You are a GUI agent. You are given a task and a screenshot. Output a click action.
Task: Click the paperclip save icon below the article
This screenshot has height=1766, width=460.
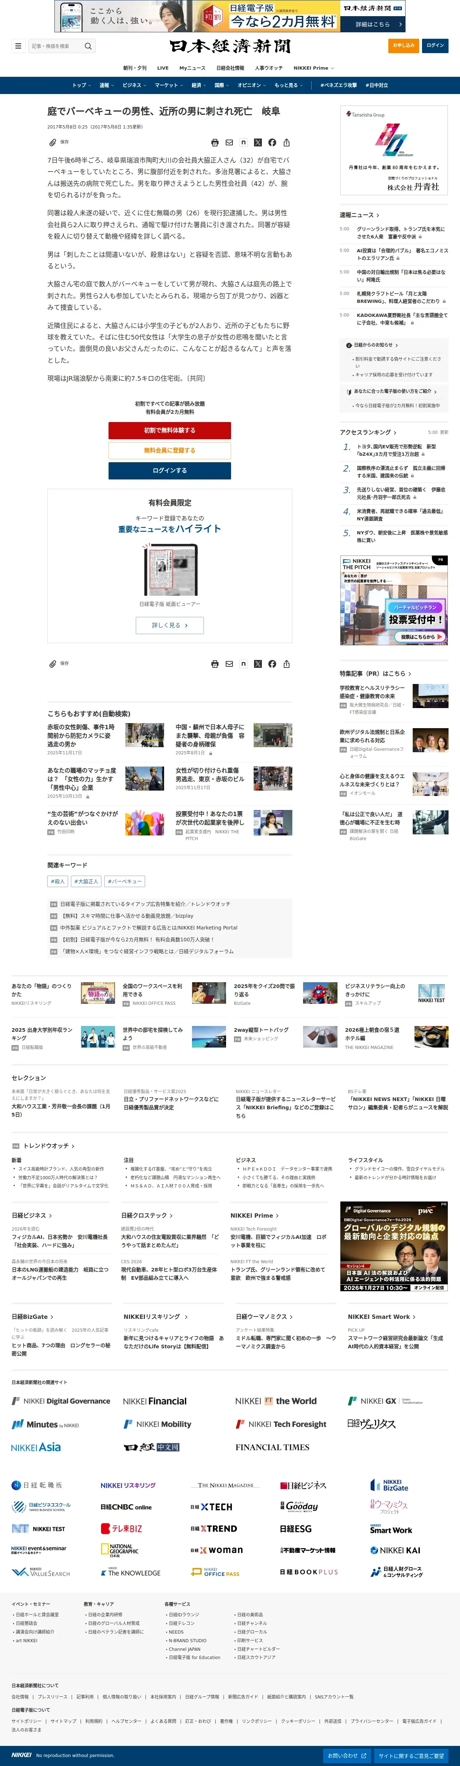point(52,664)
